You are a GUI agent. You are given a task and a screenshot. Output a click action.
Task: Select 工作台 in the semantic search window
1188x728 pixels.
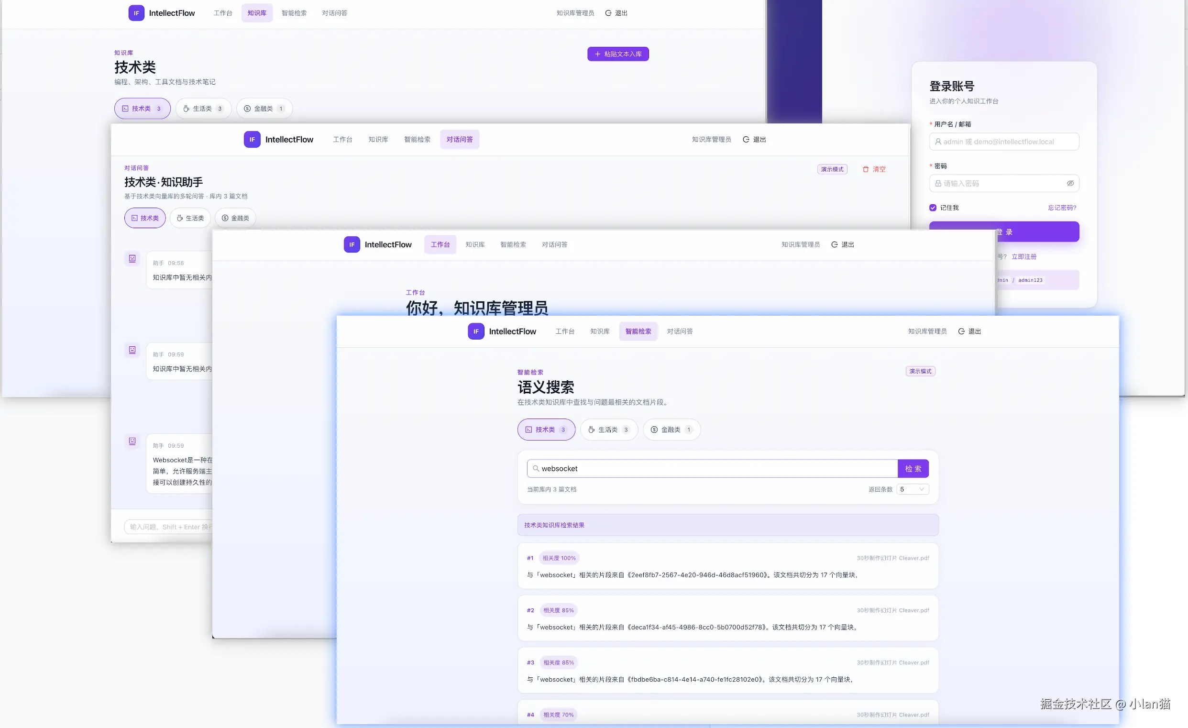[x=565, y=331]
